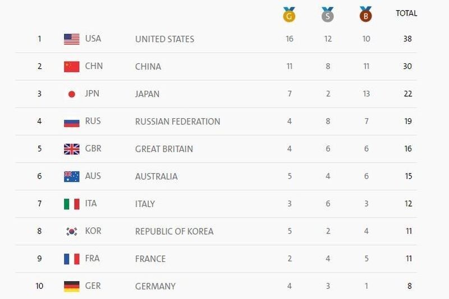
Task: Click the gold medal column icon
Action: tap(290, 14)
